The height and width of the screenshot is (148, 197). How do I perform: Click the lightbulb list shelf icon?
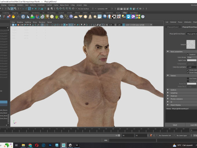pyautogui.click(x=124, y=17)
